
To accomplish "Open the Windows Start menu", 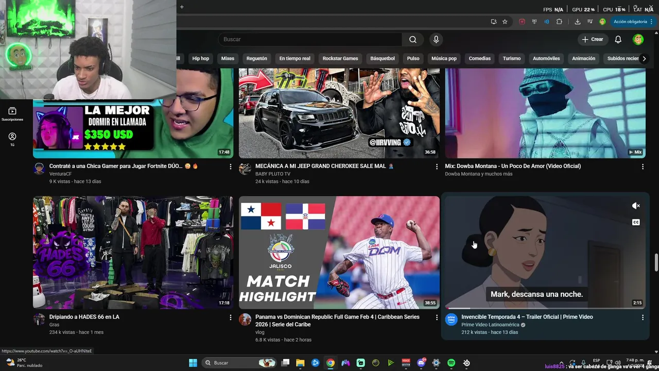I will (x=193, y=363).
